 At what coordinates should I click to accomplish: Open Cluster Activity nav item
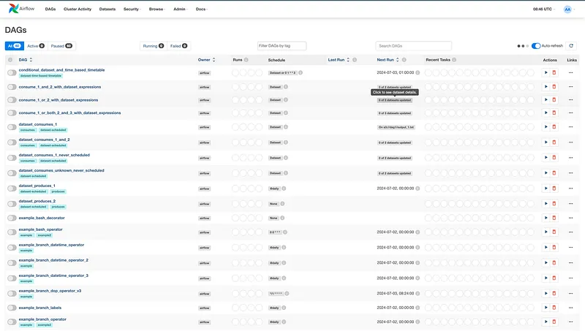78,9
